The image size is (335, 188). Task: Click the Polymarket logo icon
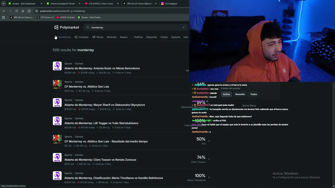click(x=56, y=27)
